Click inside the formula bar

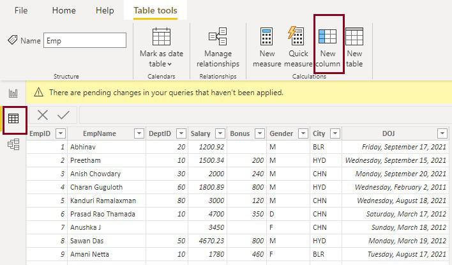tap(265, 115)
